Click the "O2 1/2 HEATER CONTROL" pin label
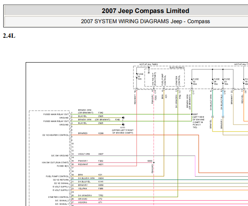 coord(55,135)
